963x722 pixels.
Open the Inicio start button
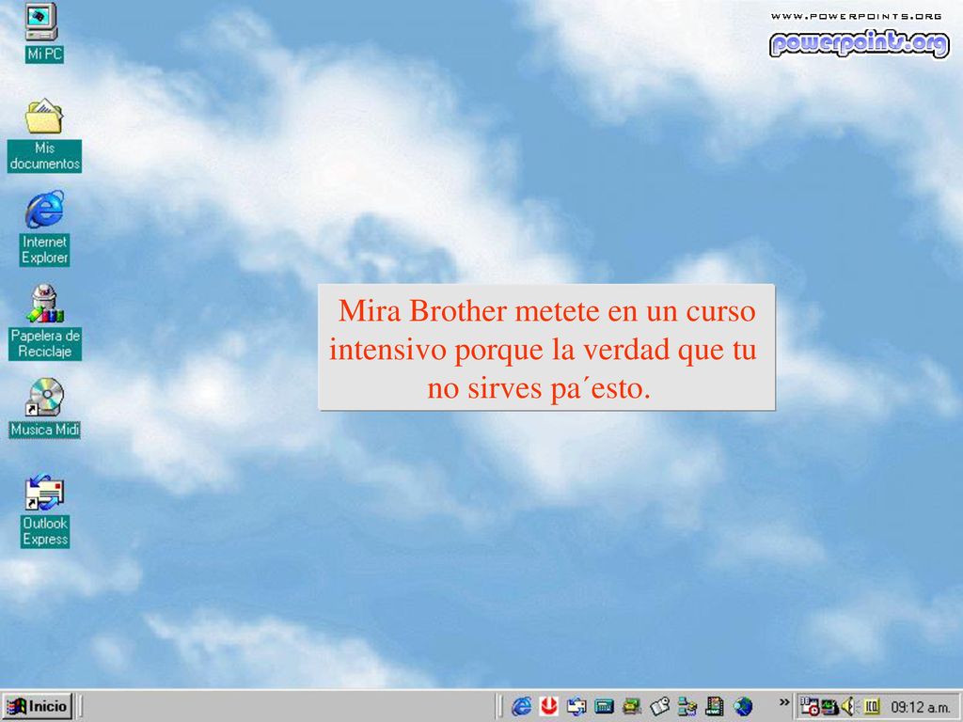pos(37,706)
